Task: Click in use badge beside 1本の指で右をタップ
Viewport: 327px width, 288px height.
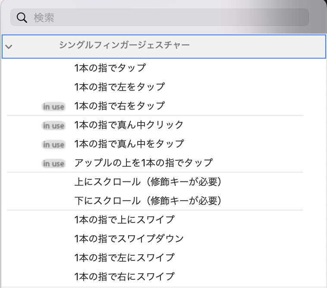Action: coord(53,106)
